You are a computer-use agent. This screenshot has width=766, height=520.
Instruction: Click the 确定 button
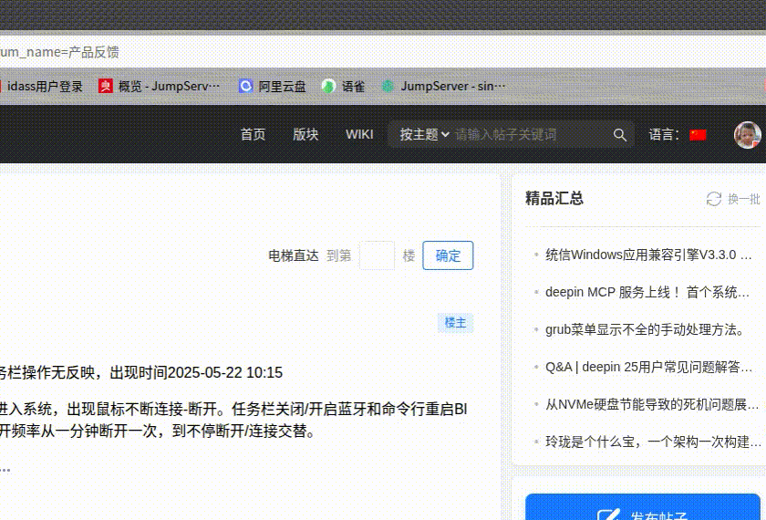coord(448,255)
